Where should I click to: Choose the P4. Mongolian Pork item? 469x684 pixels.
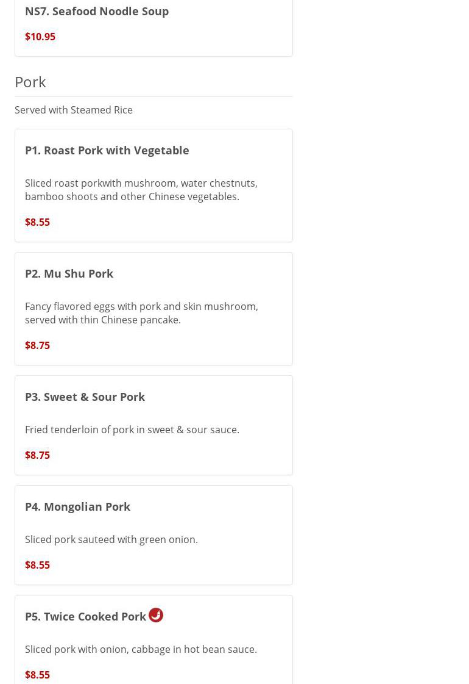[x=78, y=506]
